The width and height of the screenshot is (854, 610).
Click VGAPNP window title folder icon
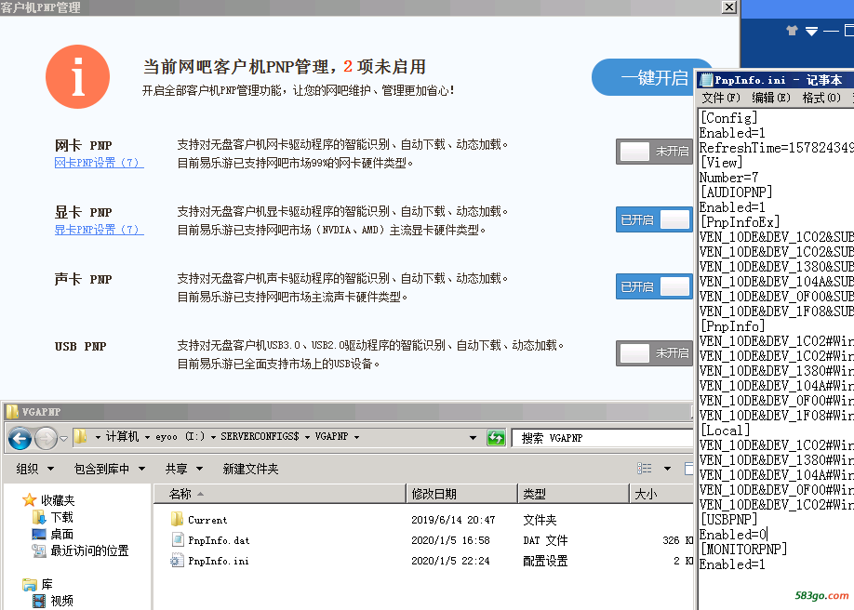coord(12,411)
